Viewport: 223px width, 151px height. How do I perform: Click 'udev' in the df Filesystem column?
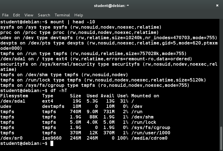(x=6, y=106)
